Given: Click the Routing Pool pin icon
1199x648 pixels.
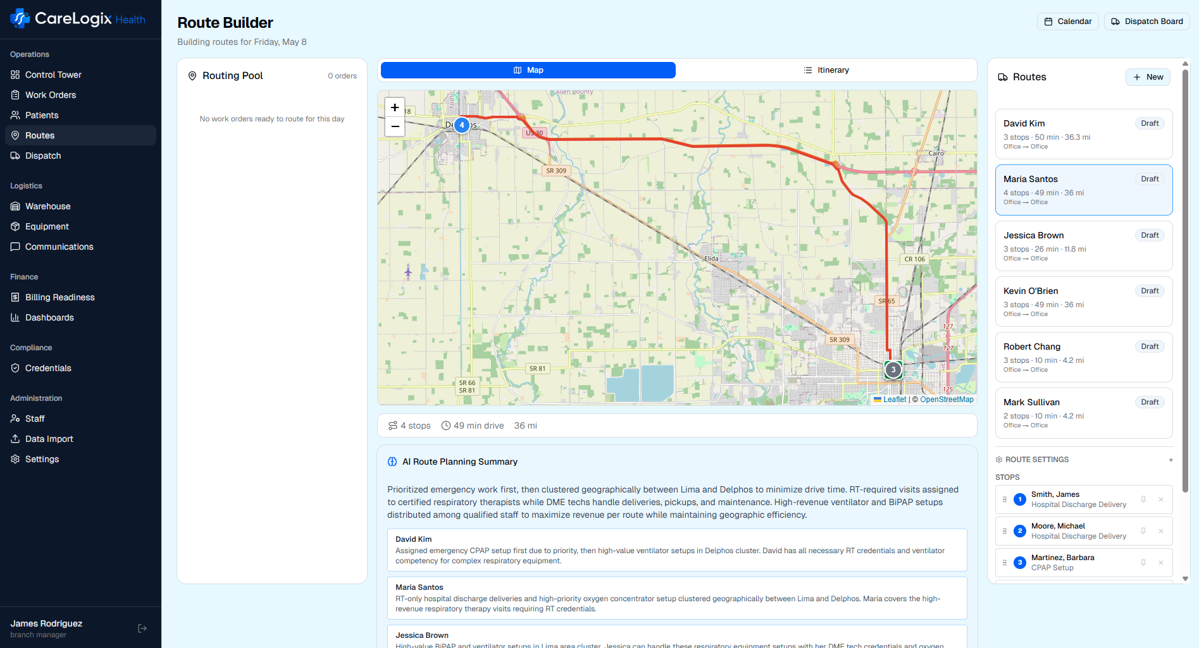Looking at the screenshot, I should [192, 76].
